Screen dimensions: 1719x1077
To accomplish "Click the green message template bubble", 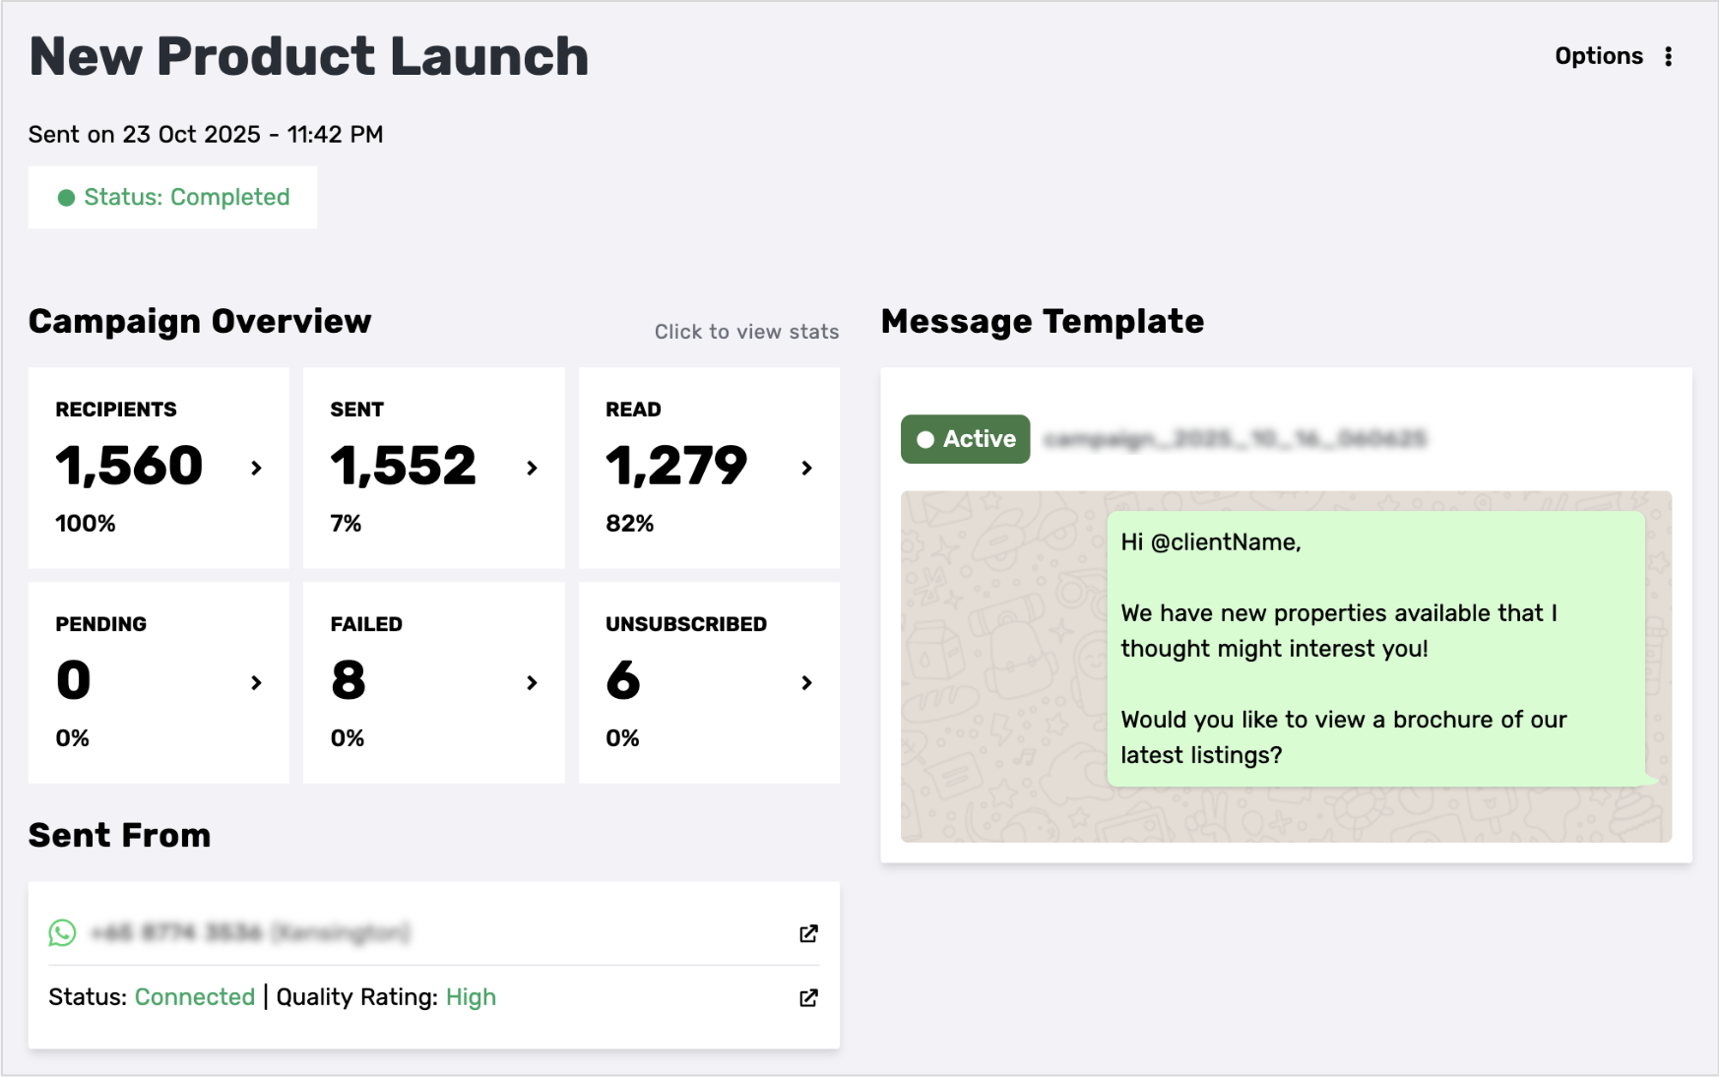I will point(1375,648).
